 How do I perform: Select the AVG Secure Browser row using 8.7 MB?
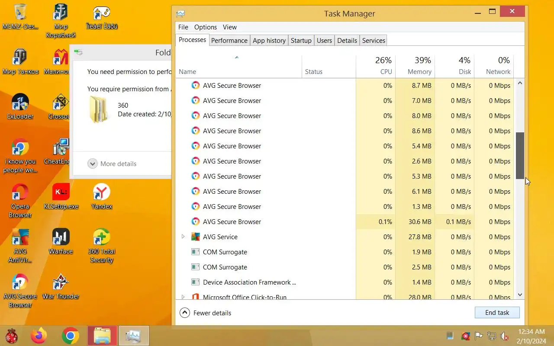[x=345, y=86]
